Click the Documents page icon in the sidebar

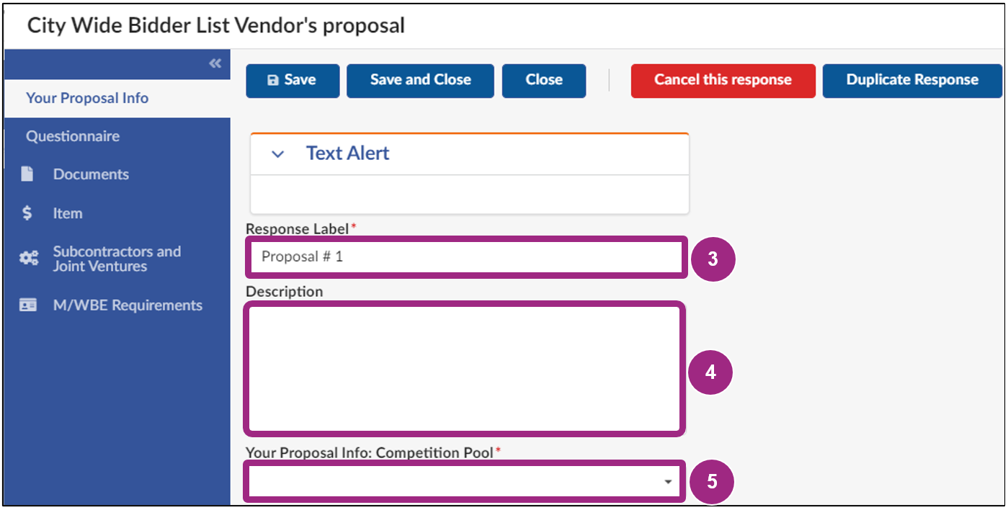coord(29,174)
